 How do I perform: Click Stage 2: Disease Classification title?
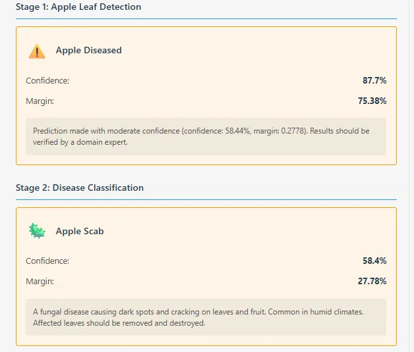click(x=80, y=188)
